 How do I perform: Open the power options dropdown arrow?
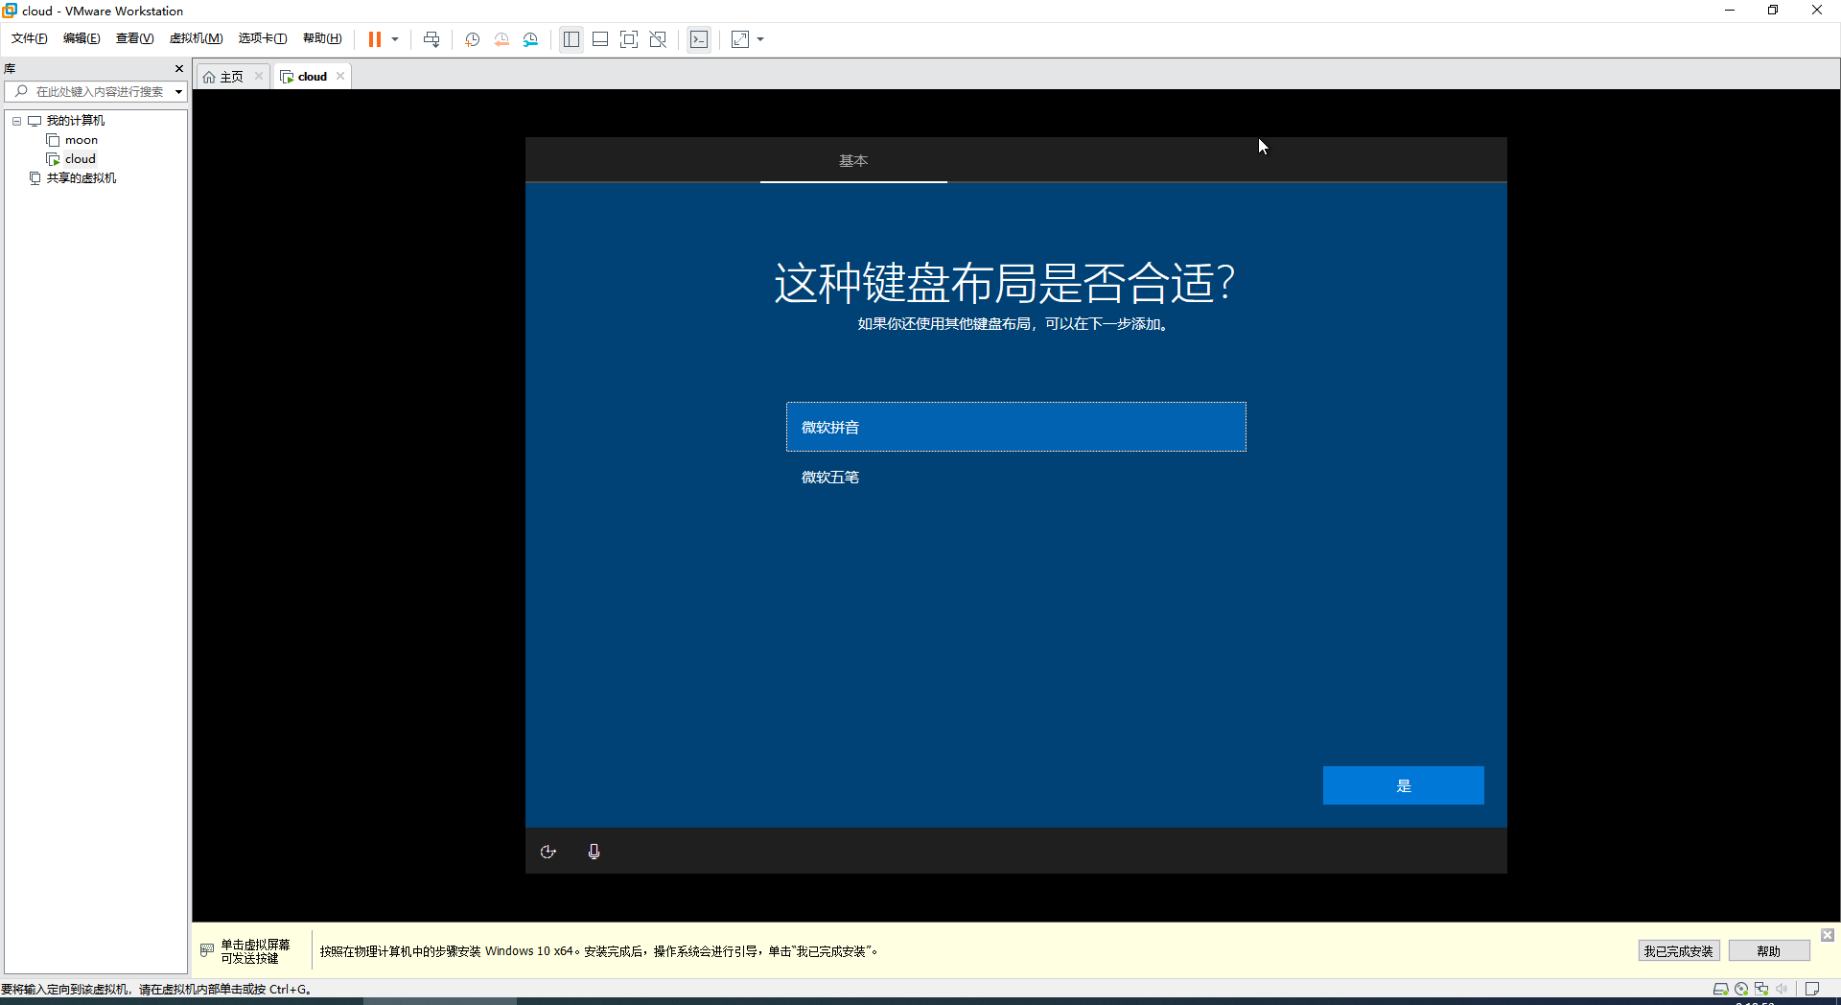(395, 39)
